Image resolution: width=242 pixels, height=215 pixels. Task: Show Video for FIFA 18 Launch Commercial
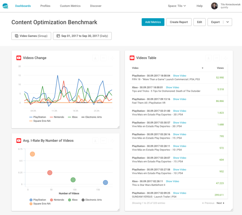[179, 76]
